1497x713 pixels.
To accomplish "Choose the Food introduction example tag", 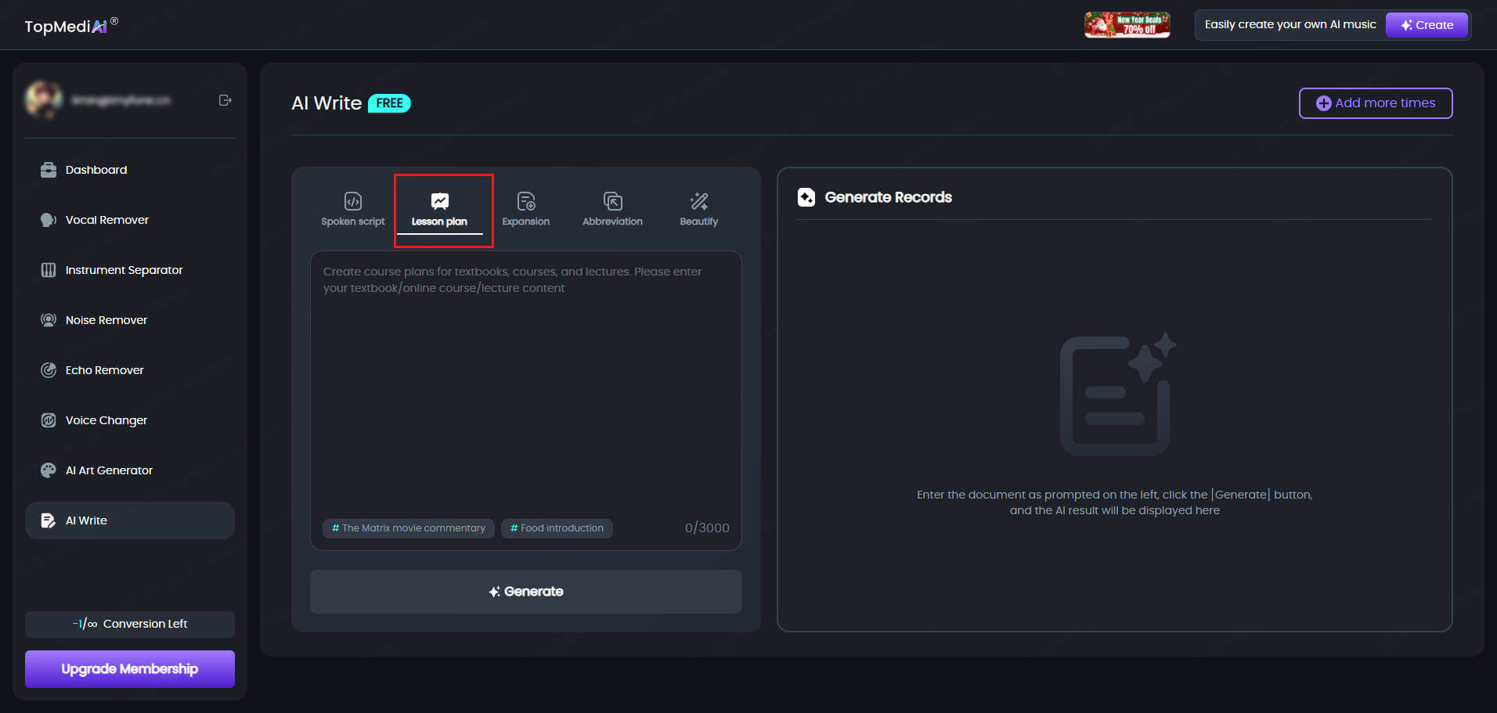I will (x=557, y=528).
